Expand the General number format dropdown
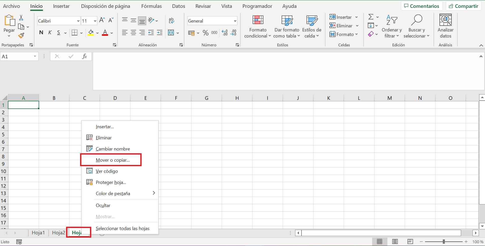485x246 pixels. [x=235, y=21]
